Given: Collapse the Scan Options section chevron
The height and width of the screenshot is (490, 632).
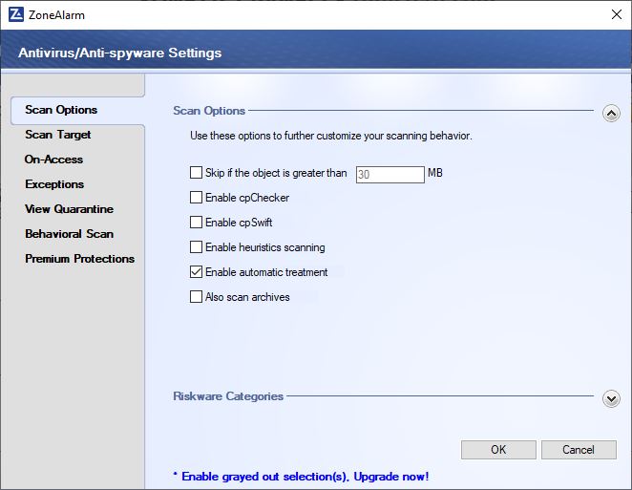Looking at the screenshot, I should tap(611, 114).
